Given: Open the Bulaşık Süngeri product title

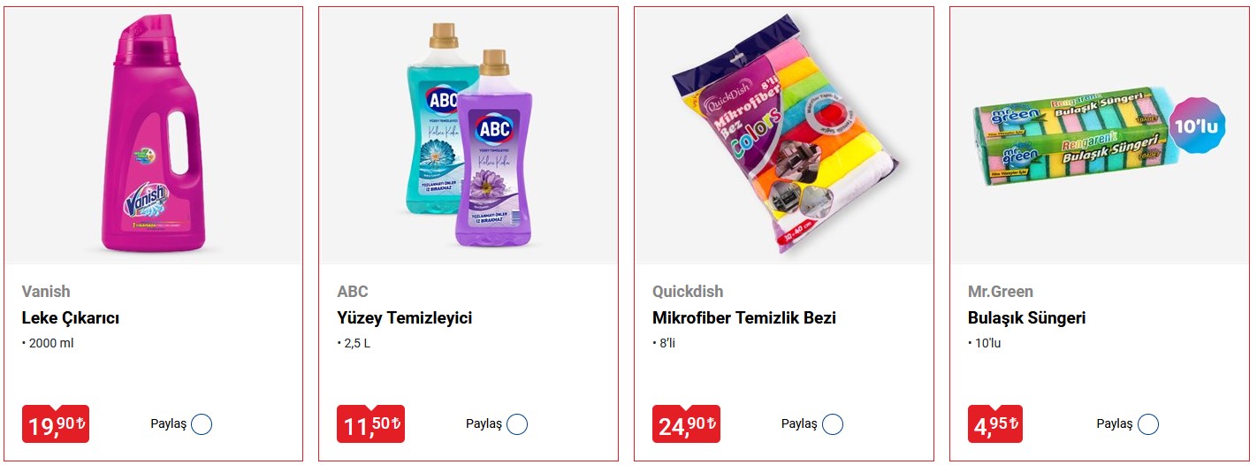Looking at the screenshot, I should pyautogui.click(x=1027, y=318).
